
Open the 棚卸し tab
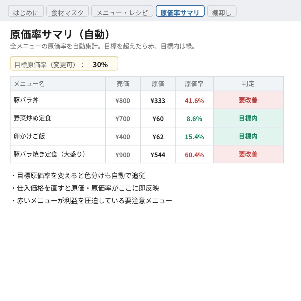222,11
